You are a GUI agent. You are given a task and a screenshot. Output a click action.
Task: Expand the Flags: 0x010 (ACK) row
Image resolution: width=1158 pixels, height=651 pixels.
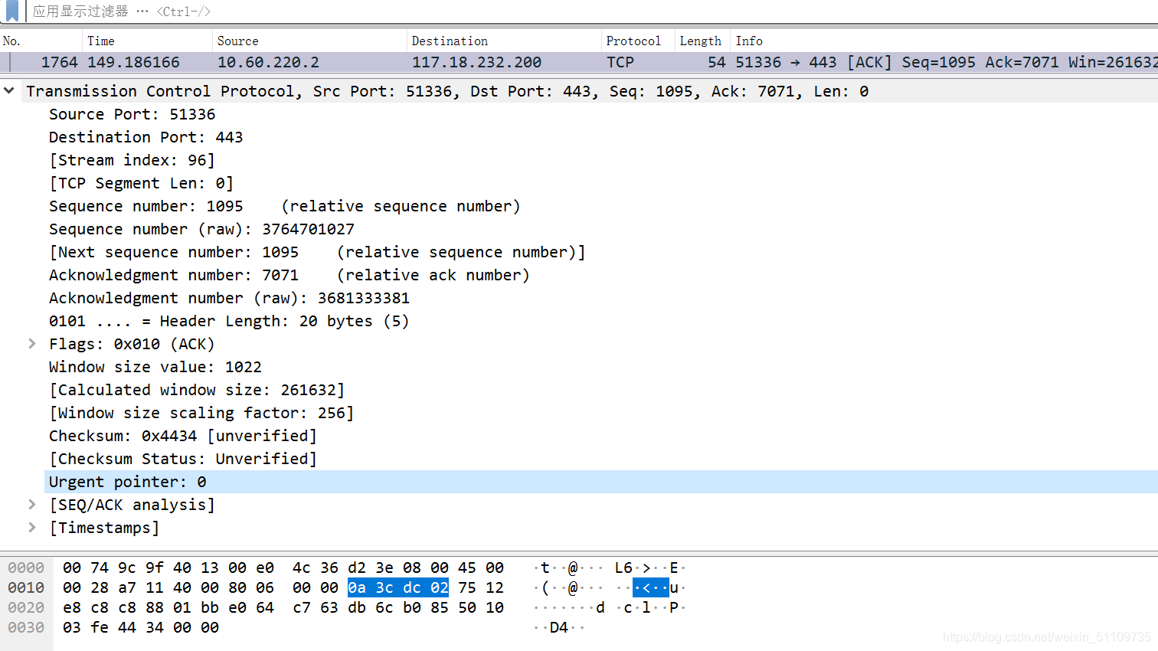(x=32, y=344)
